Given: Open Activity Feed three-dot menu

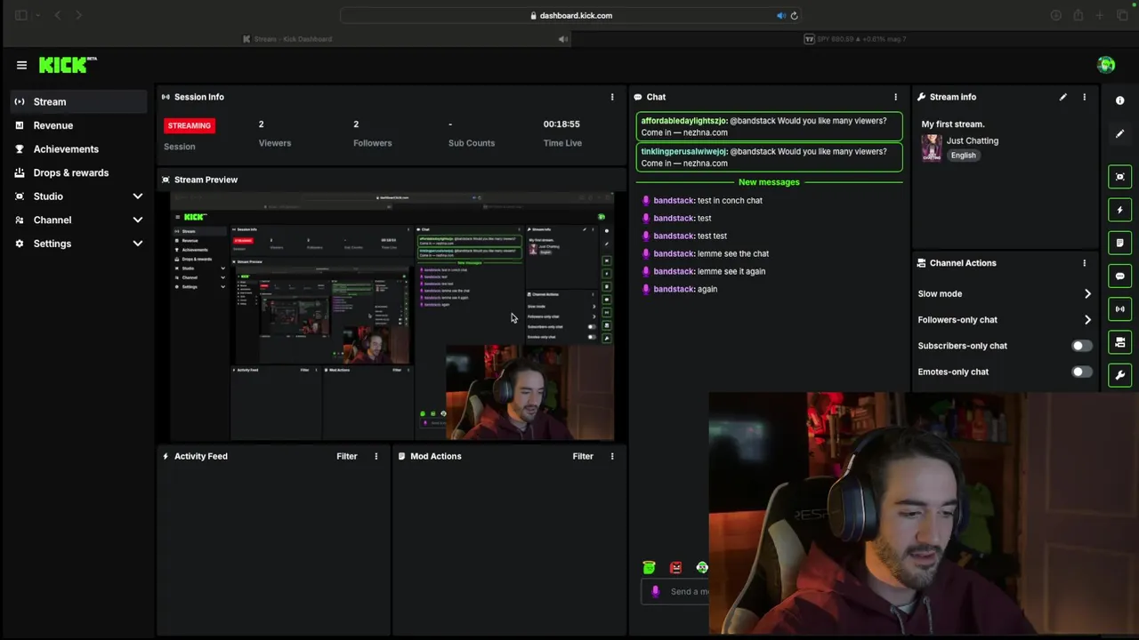Looking at the screenshot, I should click(x=376, y=456).
